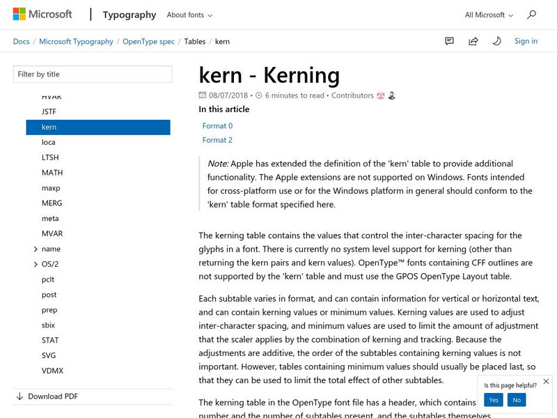Image resolution: width=557 pixels, height=418 pixels.
Task: Open the All Microsoft dropdown menu
Action: 489,15
